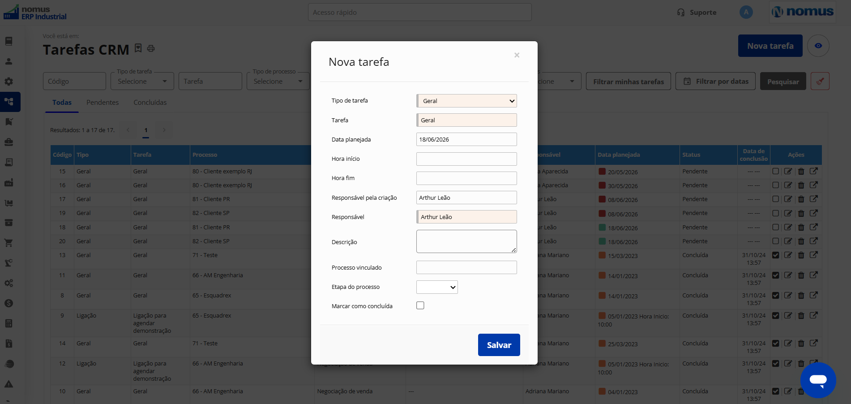Check completion box for task 18
Screen dimensions: 851x404
(x=776, y=227)
